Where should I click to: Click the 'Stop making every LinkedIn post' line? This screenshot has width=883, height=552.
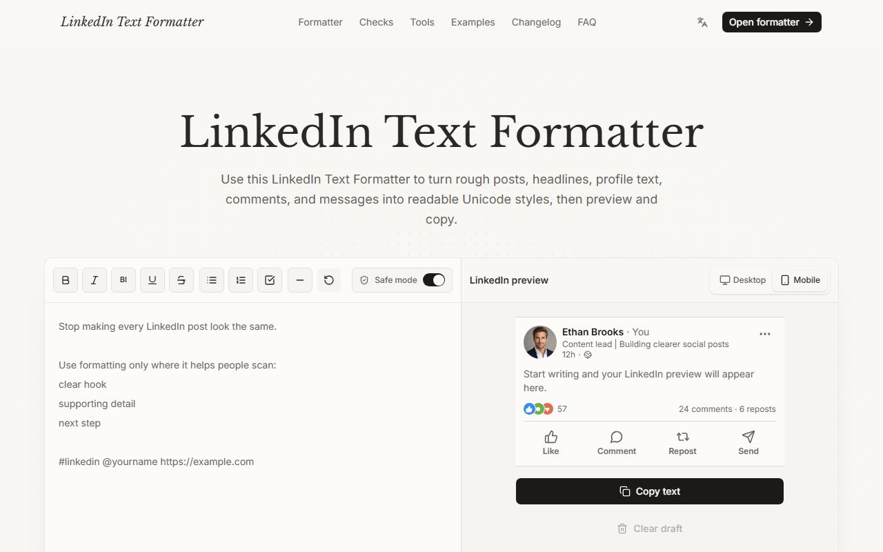[168, 326]
